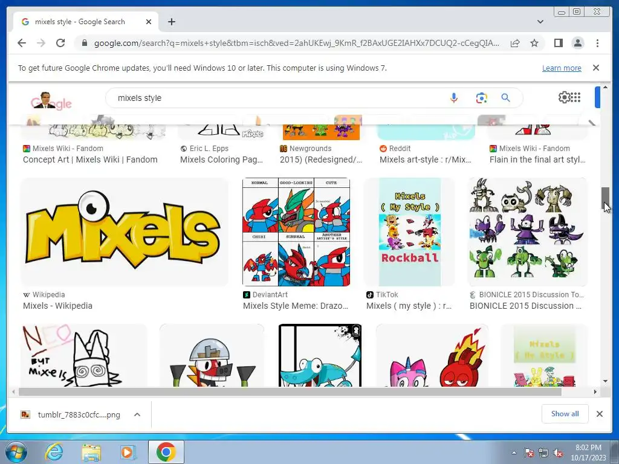Screen dimensions: 619x464
Task: Open Mixels - Wikipedia result link
Action: (57, 306)
